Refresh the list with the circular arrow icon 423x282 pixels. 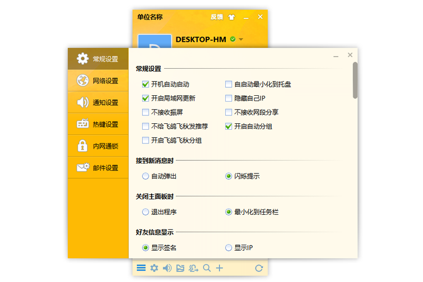click(x=259, y=268)
